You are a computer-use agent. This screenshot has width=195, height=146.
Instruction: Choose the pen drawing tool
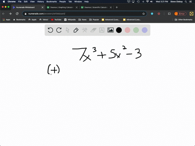[76, 30]
